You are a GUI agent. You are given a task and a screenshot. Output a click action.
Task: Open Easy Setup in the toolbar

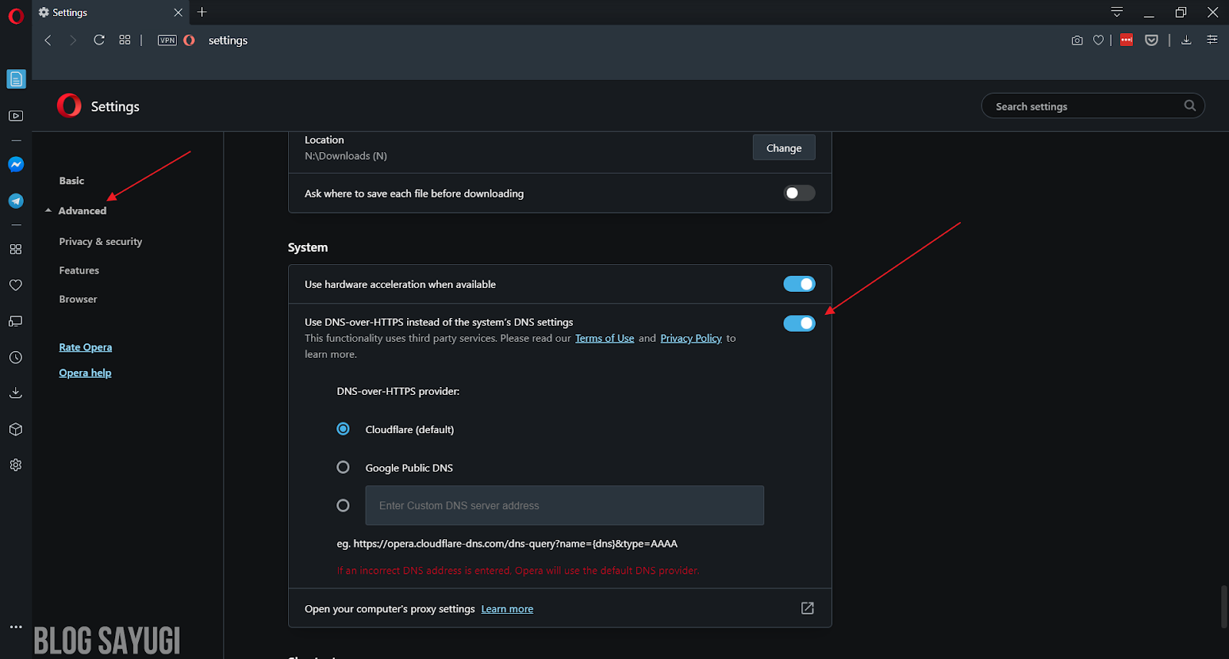[1212, 40]
